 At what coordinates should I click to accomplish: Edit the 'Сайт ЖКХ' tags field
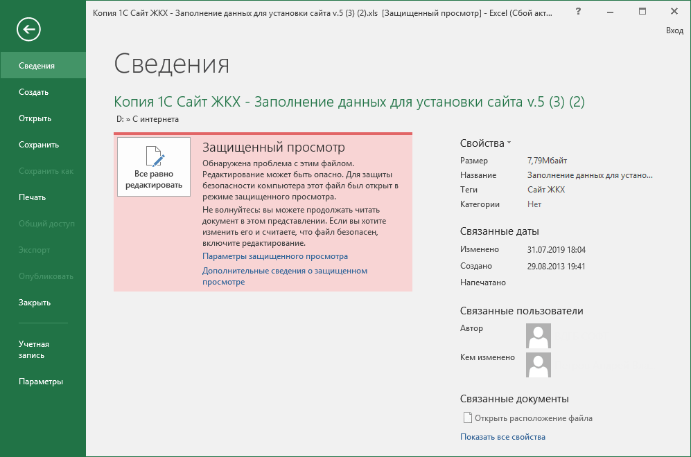546,190
